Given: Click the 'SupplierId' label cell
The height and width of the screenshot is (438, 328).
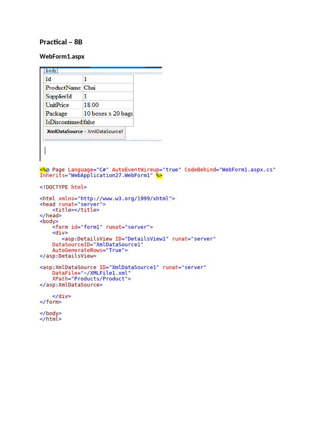Looking at the screenshot, I should pyautogui.click(x=64, y=96).
